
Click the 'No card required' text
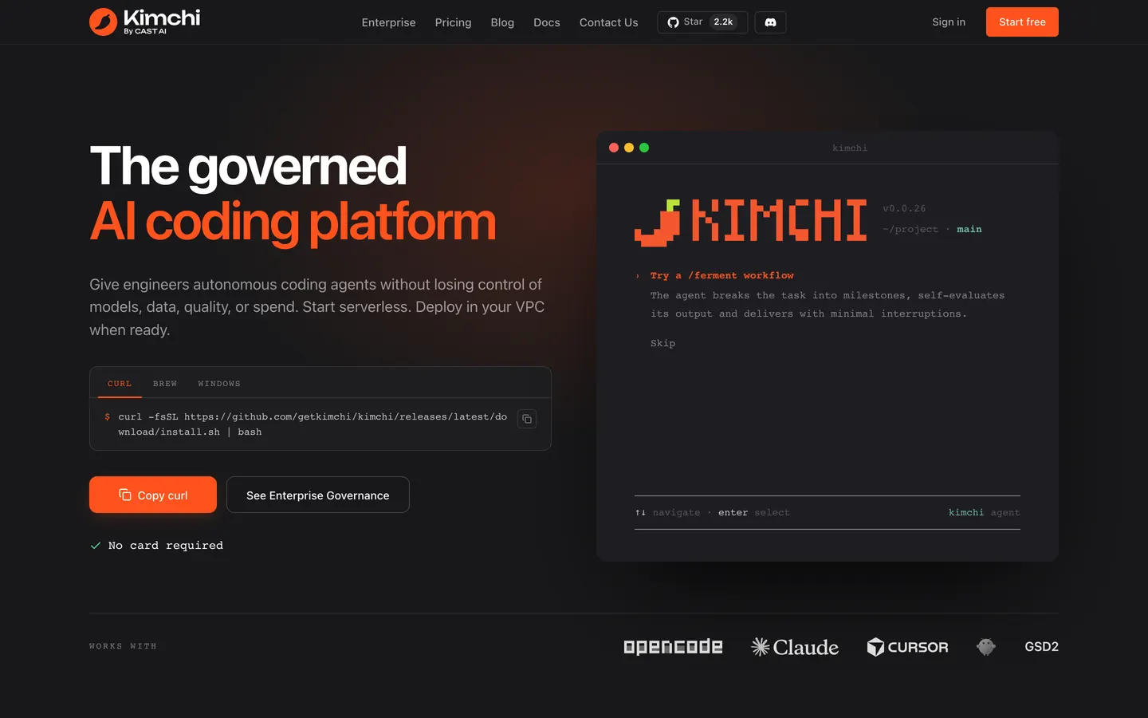tap(166, 546)
